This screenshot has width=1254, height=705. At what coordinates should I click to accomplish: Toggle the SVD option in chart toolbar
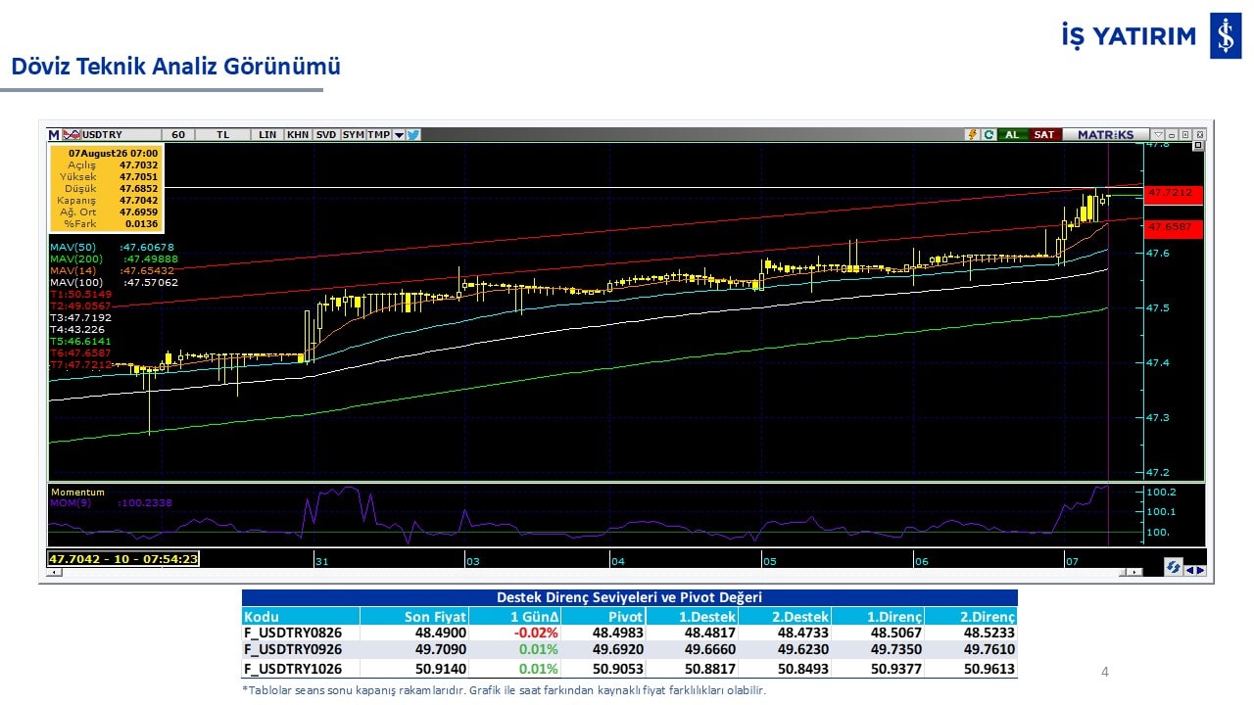[x=326, y=135]
